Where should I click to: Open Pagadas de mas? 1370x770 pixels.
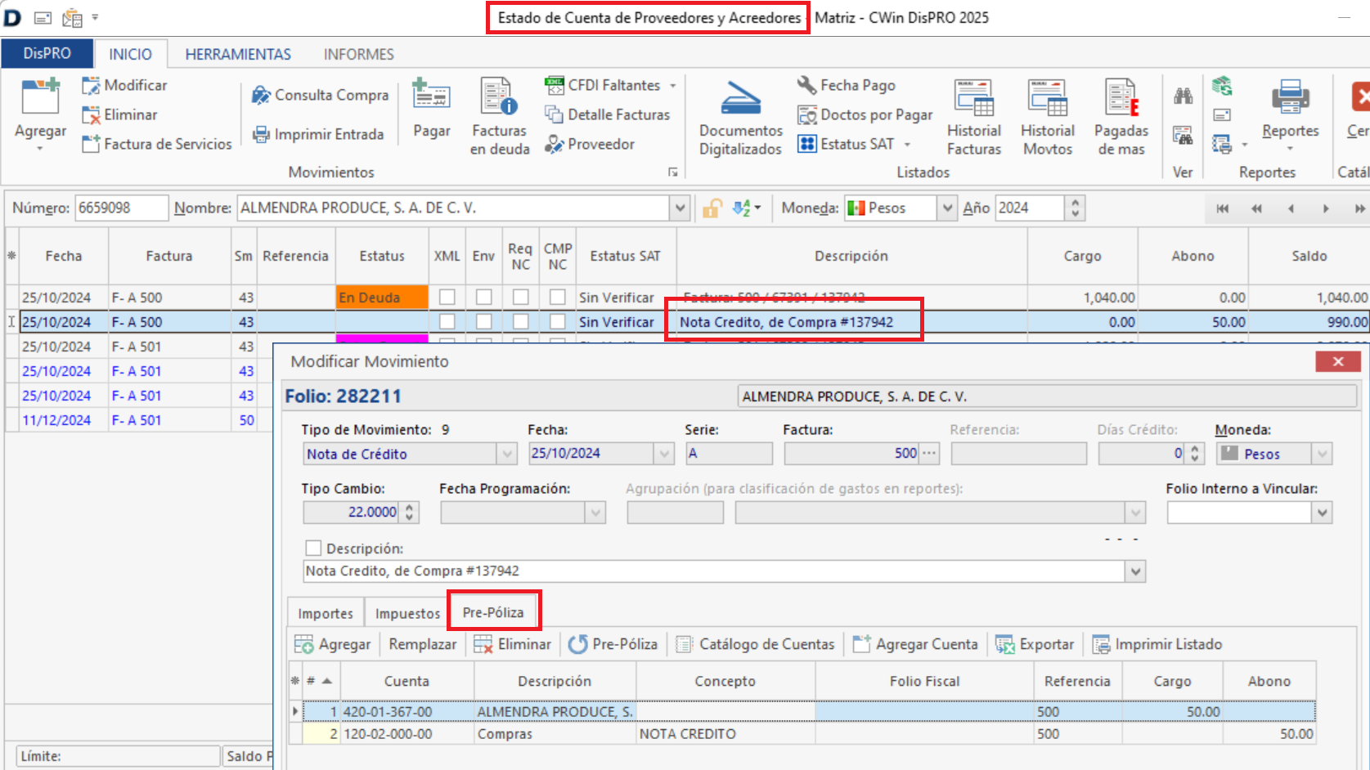tap(1121, 116)
